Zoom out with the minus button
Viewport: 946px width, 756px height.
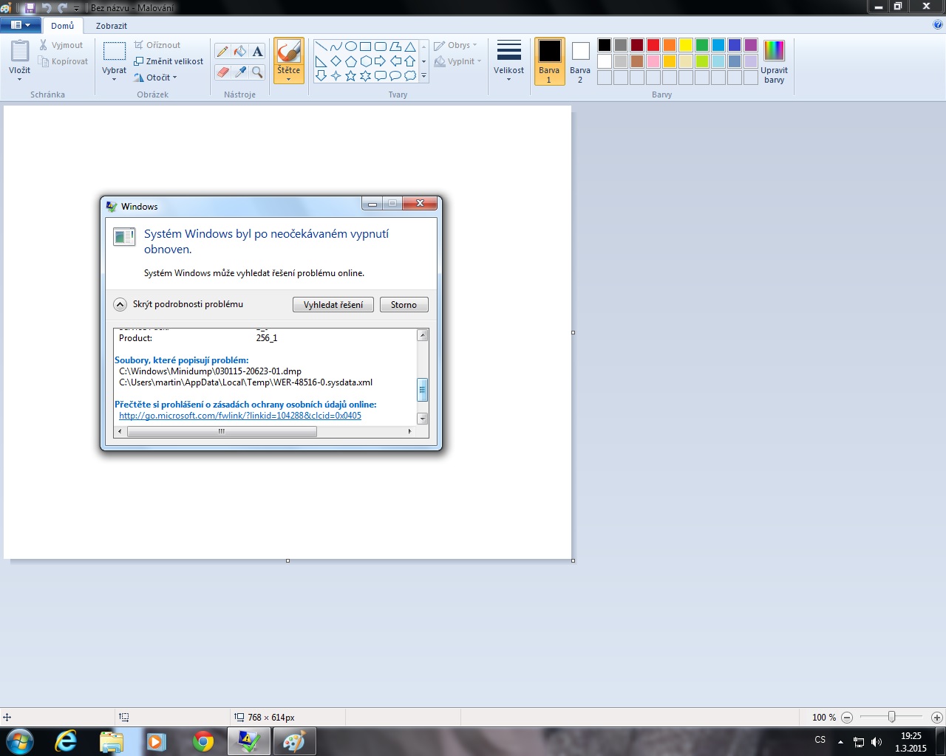(x=847, y=717)
